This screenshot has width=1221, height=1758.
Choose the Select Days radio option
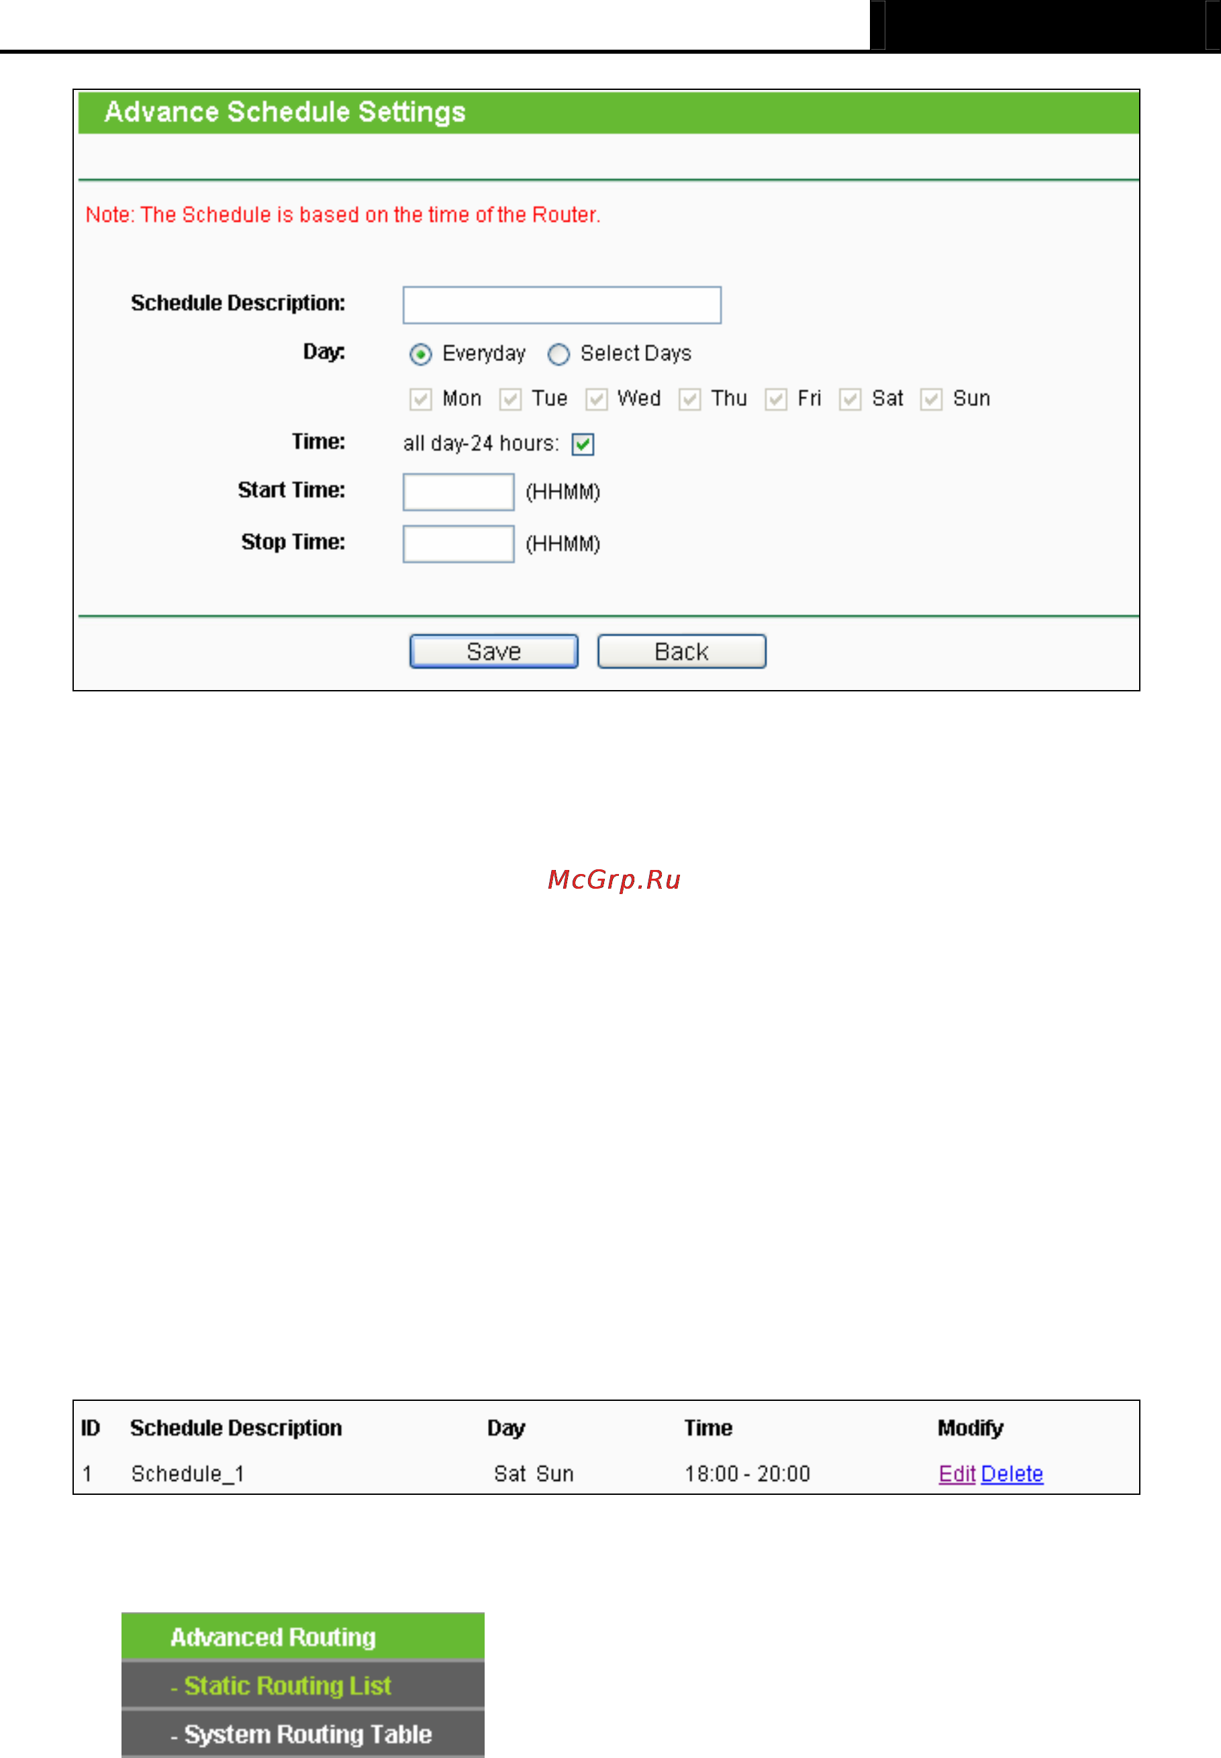tap(558, 354)
